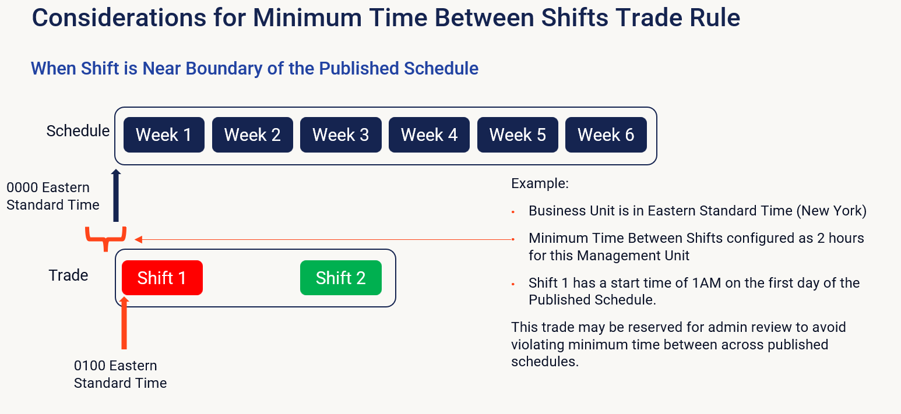Click the Business Unit bullet text
Image resolution: width=901 pixels, height=414 pixels.
click(x=697, y=211)
